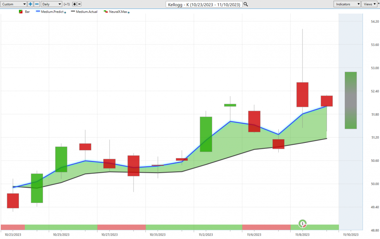Viewport: 380px width, 239px height.
Task: Click the red candlestick at 11/8/2023
Action: [x=302, y=95]
